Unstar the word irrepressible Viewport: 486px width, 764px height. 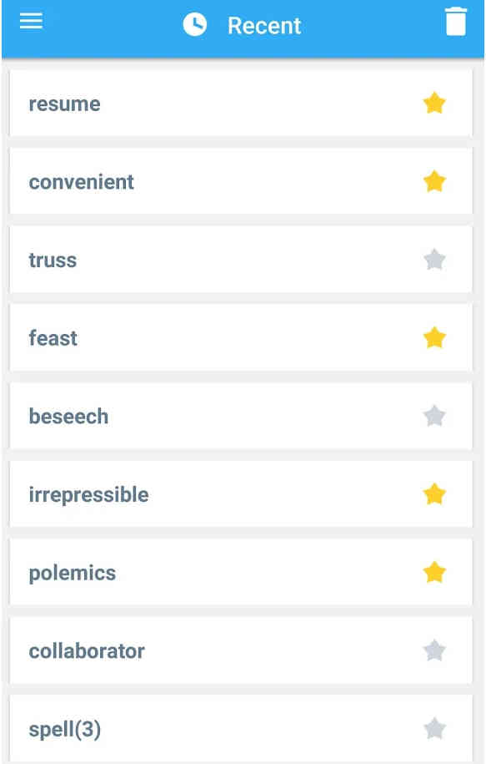coord(434,494)
